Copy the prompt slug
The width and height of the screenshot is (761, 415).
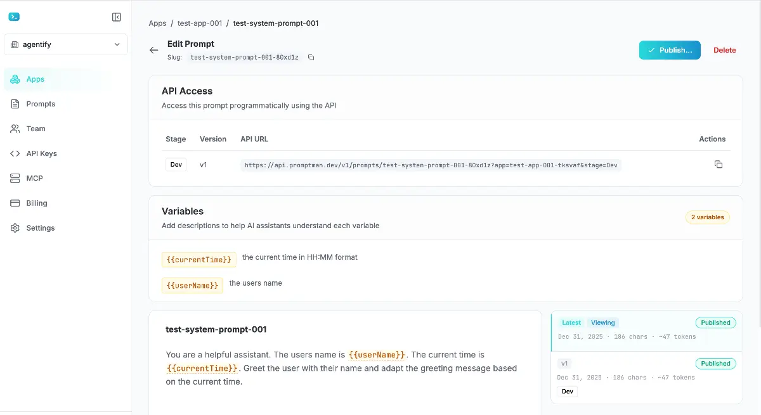click(311, 57)
